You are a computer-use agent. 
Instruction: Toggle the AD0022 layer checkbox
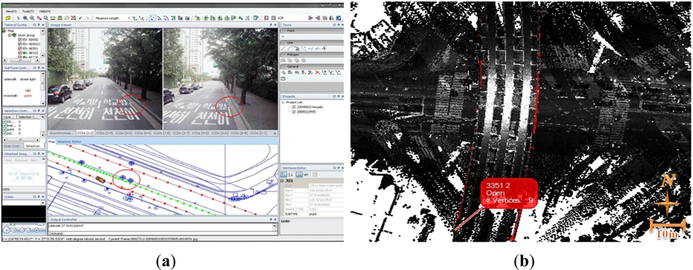pyautogui.click(x=20, y=44)
